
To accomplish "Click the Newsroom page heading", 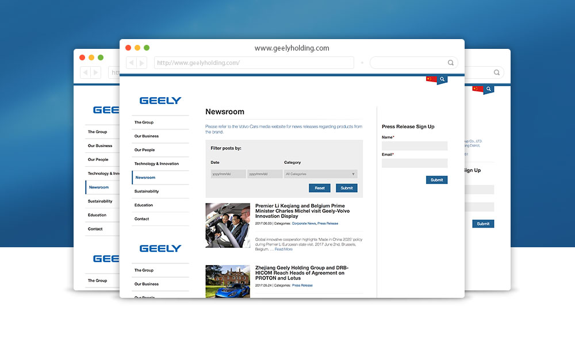I will point(225,112).
